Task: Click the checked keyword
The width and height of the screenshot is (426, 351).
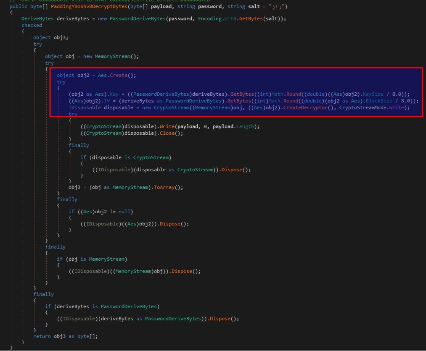Action: click(x=32, y=25)
